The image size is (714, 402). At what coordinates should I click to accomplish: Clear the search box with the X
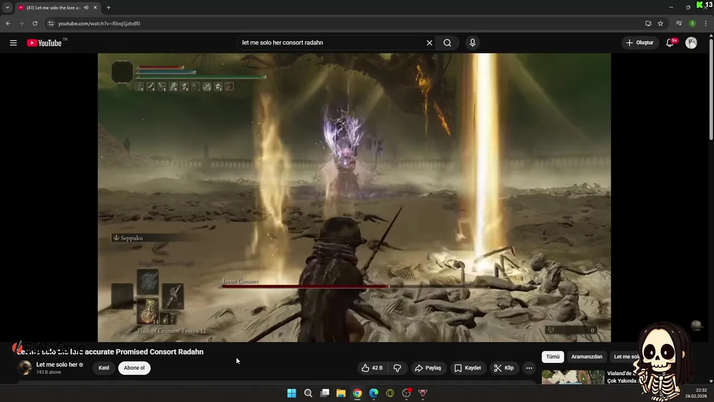[x=430, y=43]
